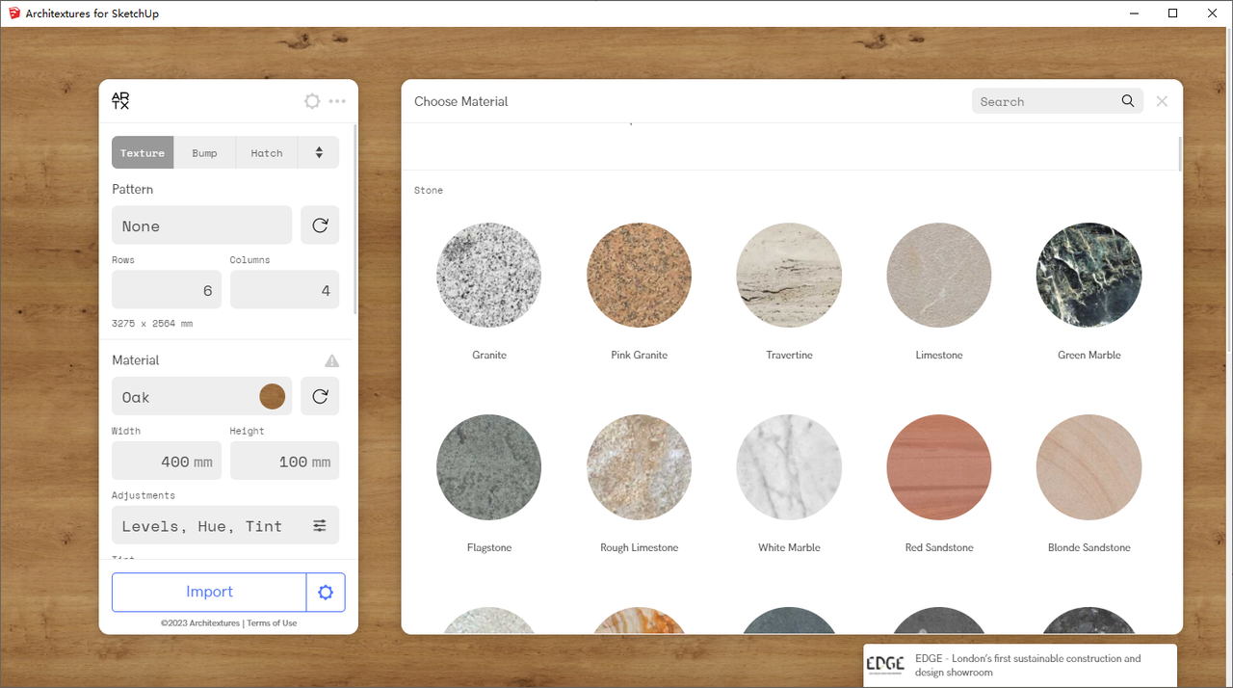Switch to the Texture tab
Image resolution: width=1233 pixels, height=688 pixels.
(x=143, y=153)
